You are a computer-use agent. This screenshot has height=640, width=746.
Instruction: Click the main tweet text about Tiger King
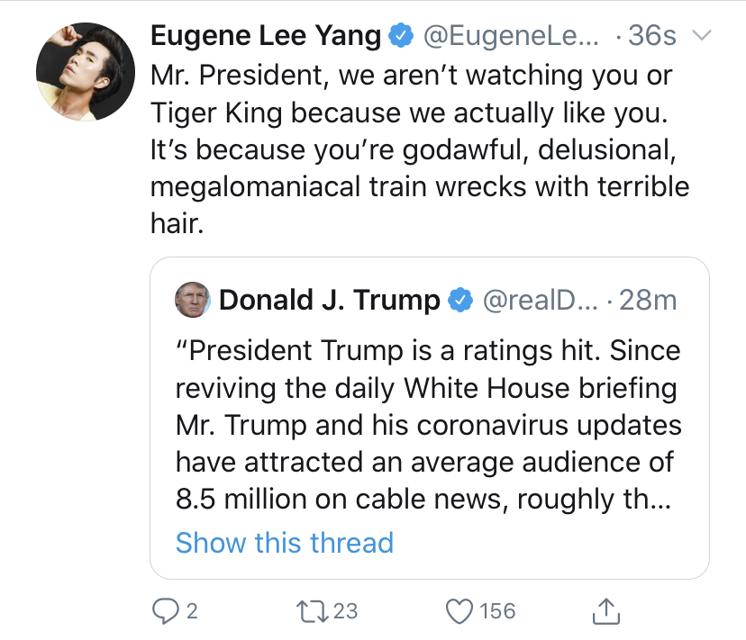pos(420,149)
